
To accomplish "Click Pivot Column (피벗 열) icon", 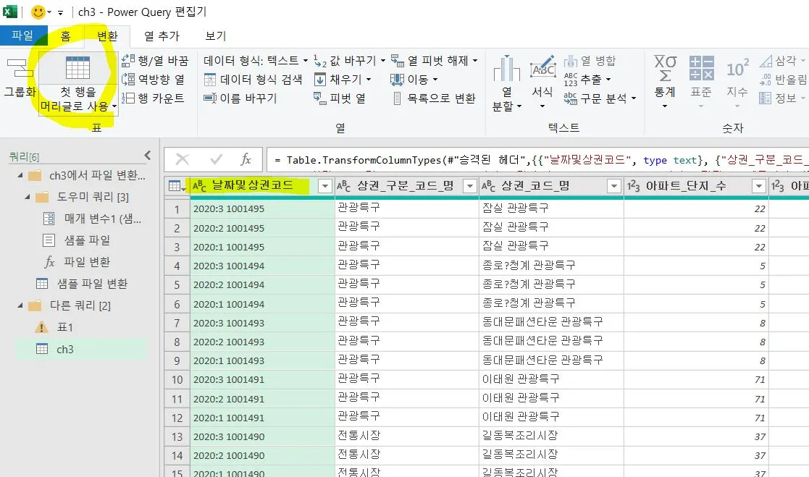I will pos(320,98).
